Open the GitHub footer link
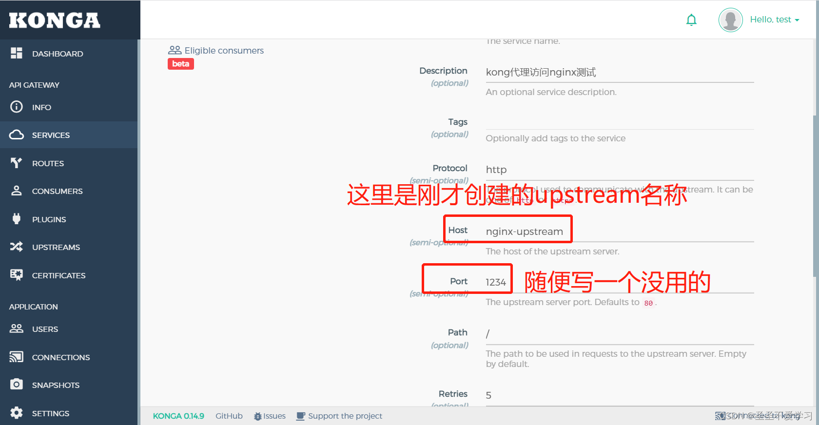The width and height of the screenshot is (819, 425). [229, 416]
